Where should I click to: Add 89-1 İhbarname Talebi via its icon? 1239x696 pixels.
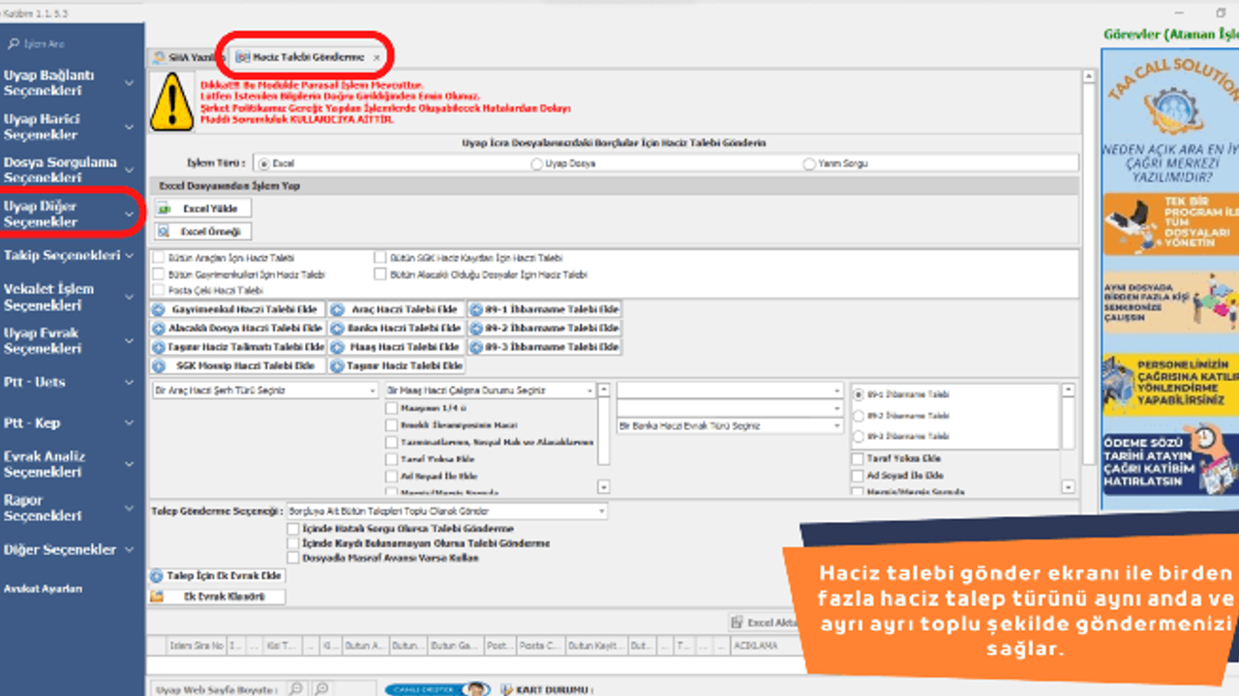click(x=476, y=310)
